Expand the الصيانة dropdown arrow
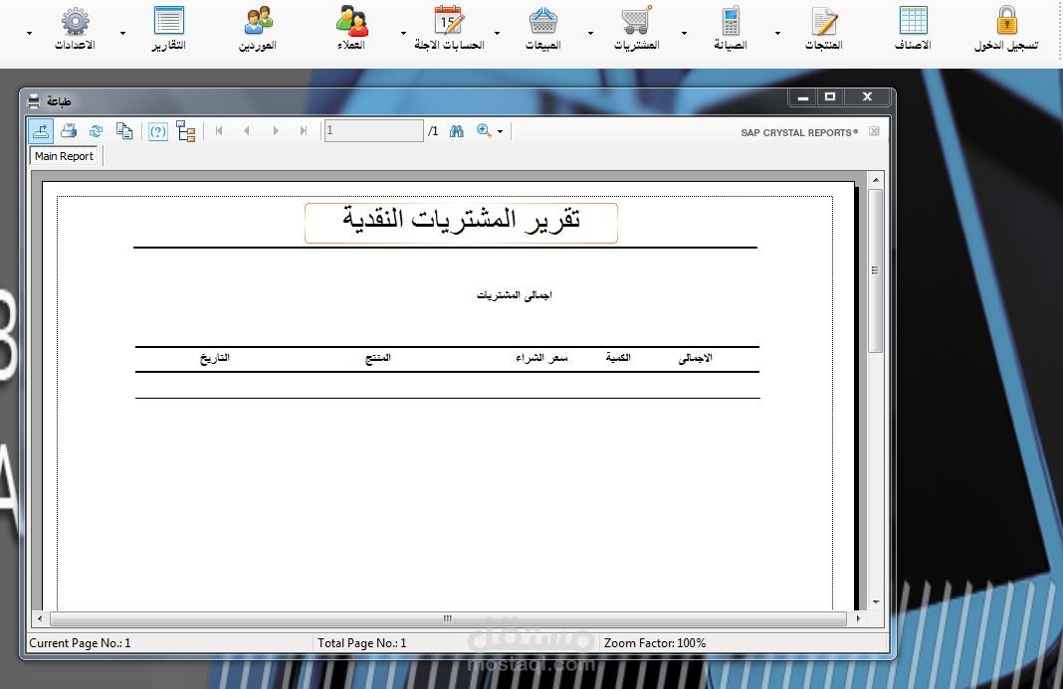Image resolution: width=1063 pixels, height=689 pixels. (x=684, y=33)
